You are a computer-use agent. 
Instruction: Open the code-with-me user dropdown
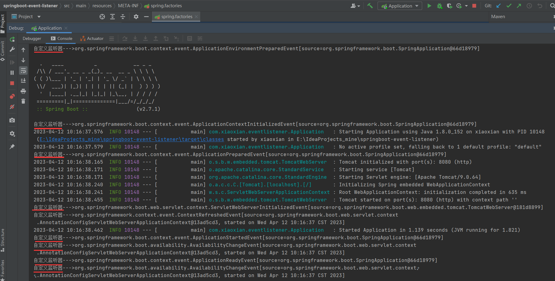coord(355,6)
